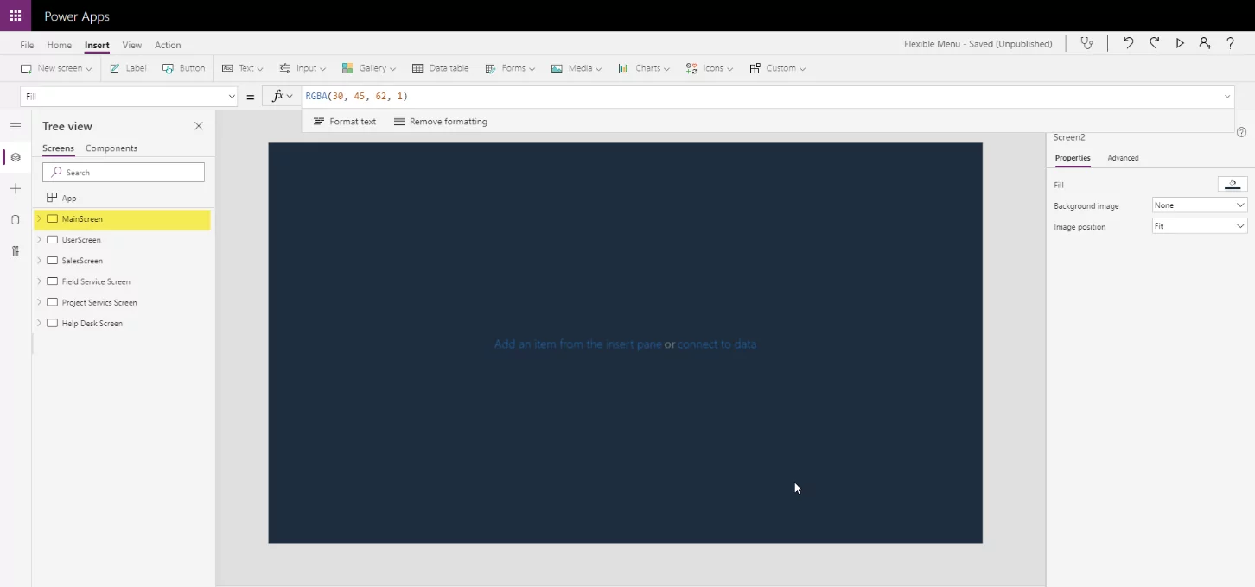Click 'Add an item from the insert pane' link
Viewport: 1255px width, 587px height.
577,344
